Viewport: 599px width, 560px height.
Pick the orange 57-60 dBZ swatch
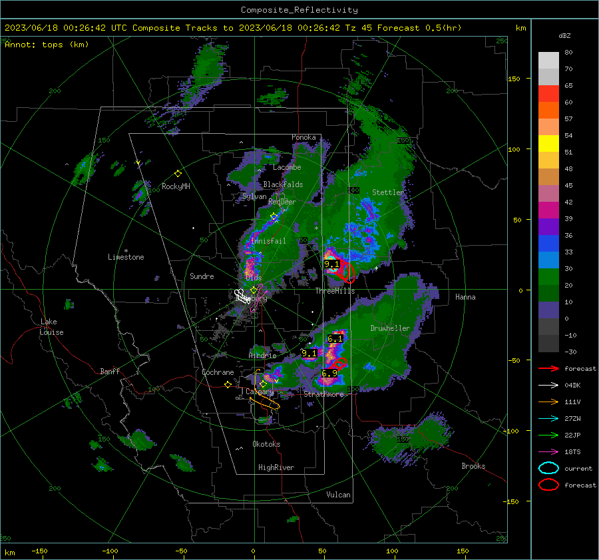coord(548,110)
